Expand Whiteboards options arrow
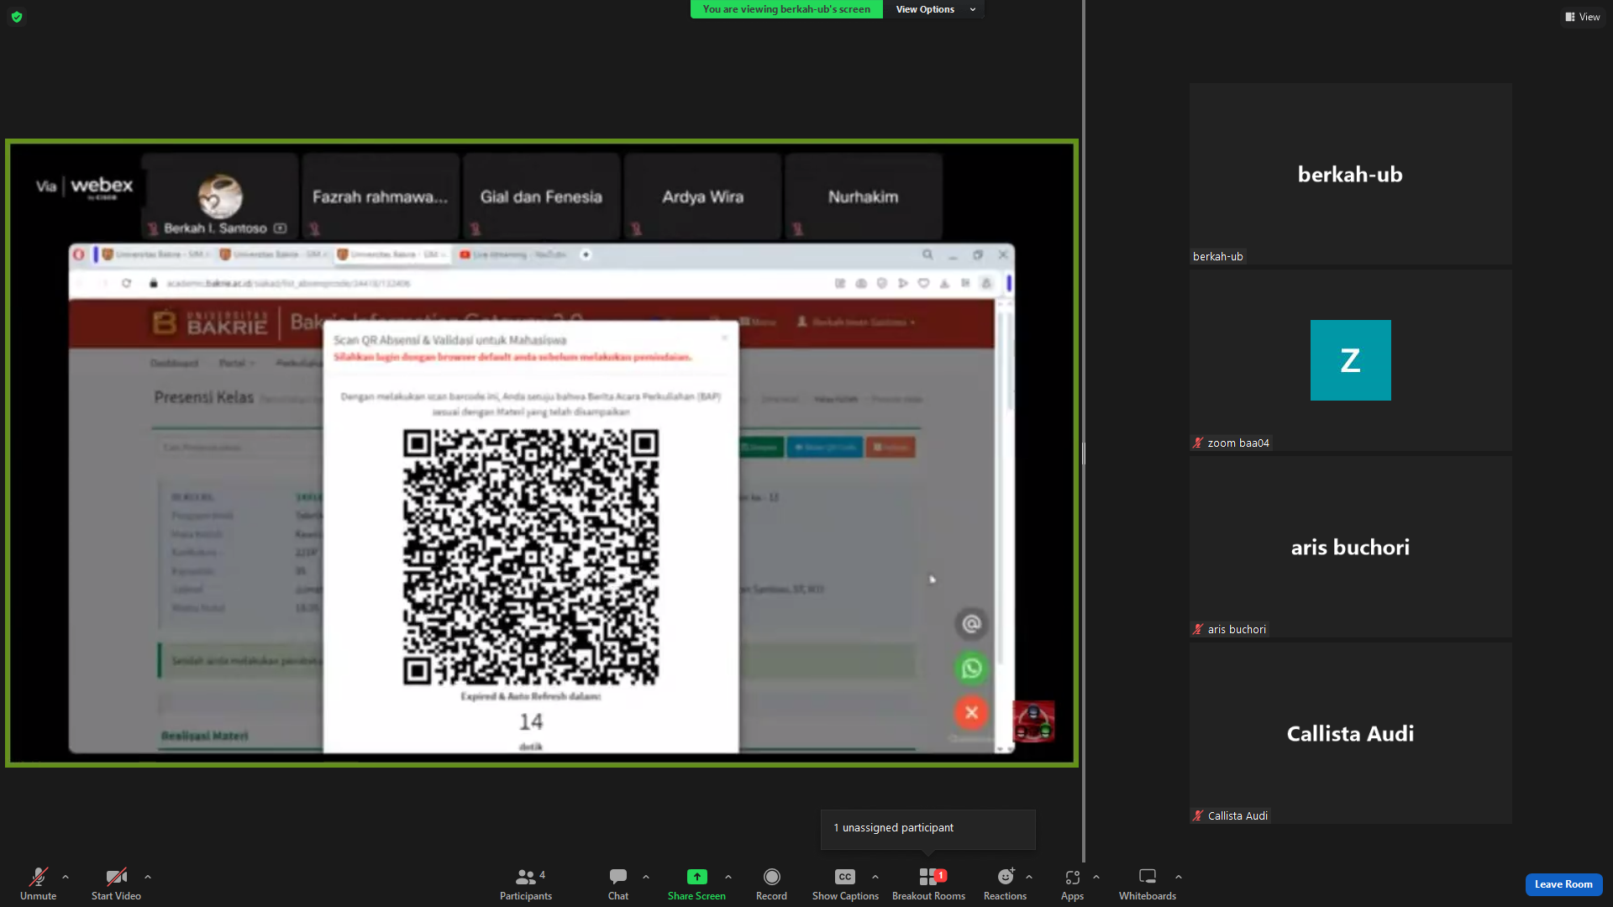This screenshot has width=1613, height=907. point(1179,877)
